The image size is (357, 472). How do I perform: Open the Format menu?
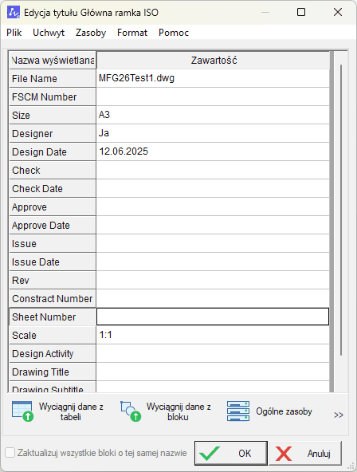(x=132, y=33)
